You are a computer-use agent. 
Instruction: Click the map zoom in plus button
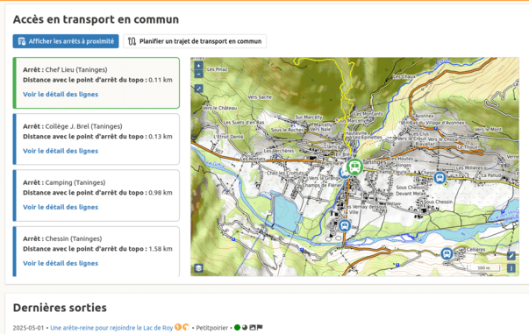tap(199, 66)
